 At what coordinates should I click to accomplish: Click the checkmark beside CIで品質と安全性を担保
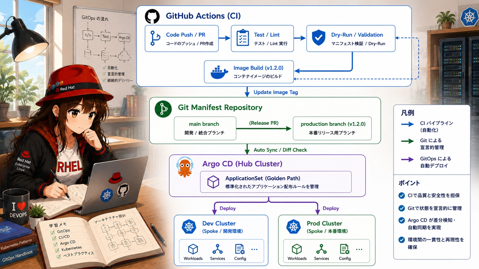coord(402,196)
